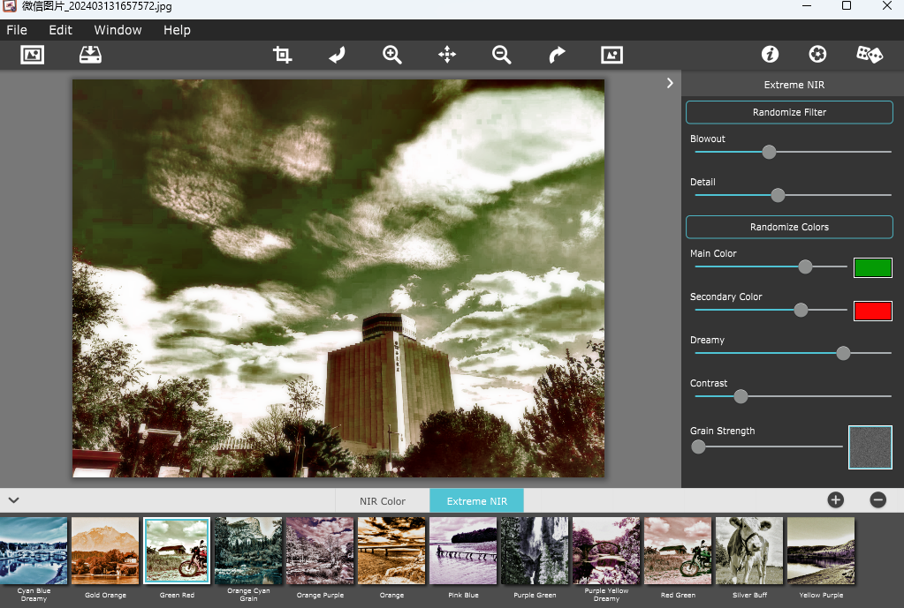The image size is (904, 608).
Task: Apply the Purple Green preset
Action: 535,551
